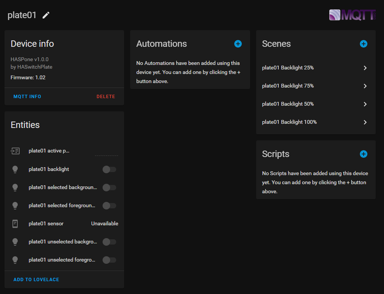Open plate01 Backlight 100% scene arrow
Image resolution: width=384 pixels, height=294 pixels.
[x=365, y=122]
